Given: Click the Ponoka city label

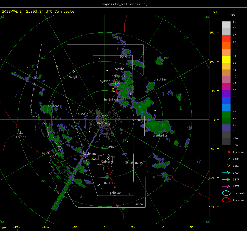Looking at the screenshot, I should pyautogui.click(x=125, y=57).
